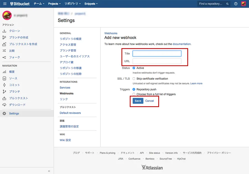Click the create pull request icon

[x=4, y=44]
